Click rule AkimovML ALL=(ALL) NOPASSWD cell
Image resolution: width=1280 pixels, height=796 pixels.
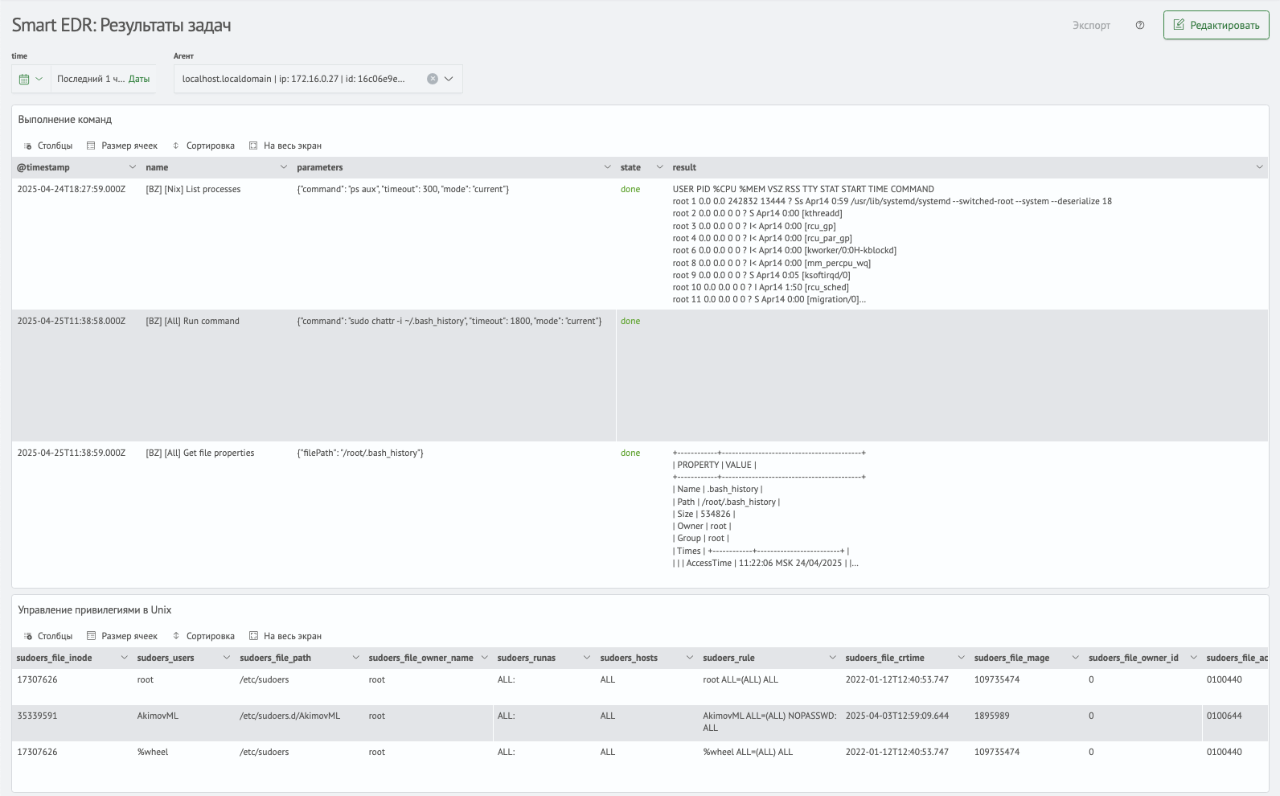point(769,721)
